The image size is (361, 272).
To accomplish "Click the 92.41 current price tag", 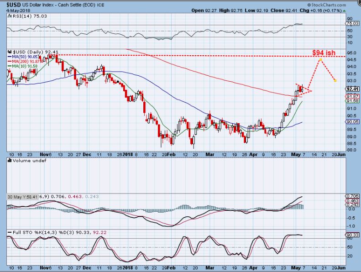I will tap(351, 89).
